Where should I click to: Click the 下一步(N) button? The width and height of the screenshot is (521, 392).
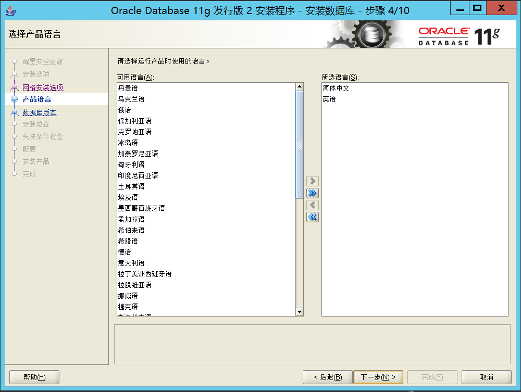378,377
